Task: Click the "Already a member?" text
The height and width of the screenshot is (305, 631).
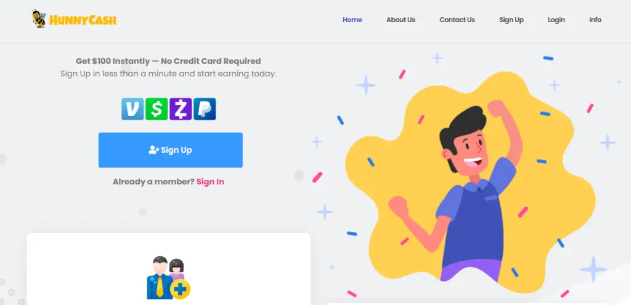Action: [153, 182]
